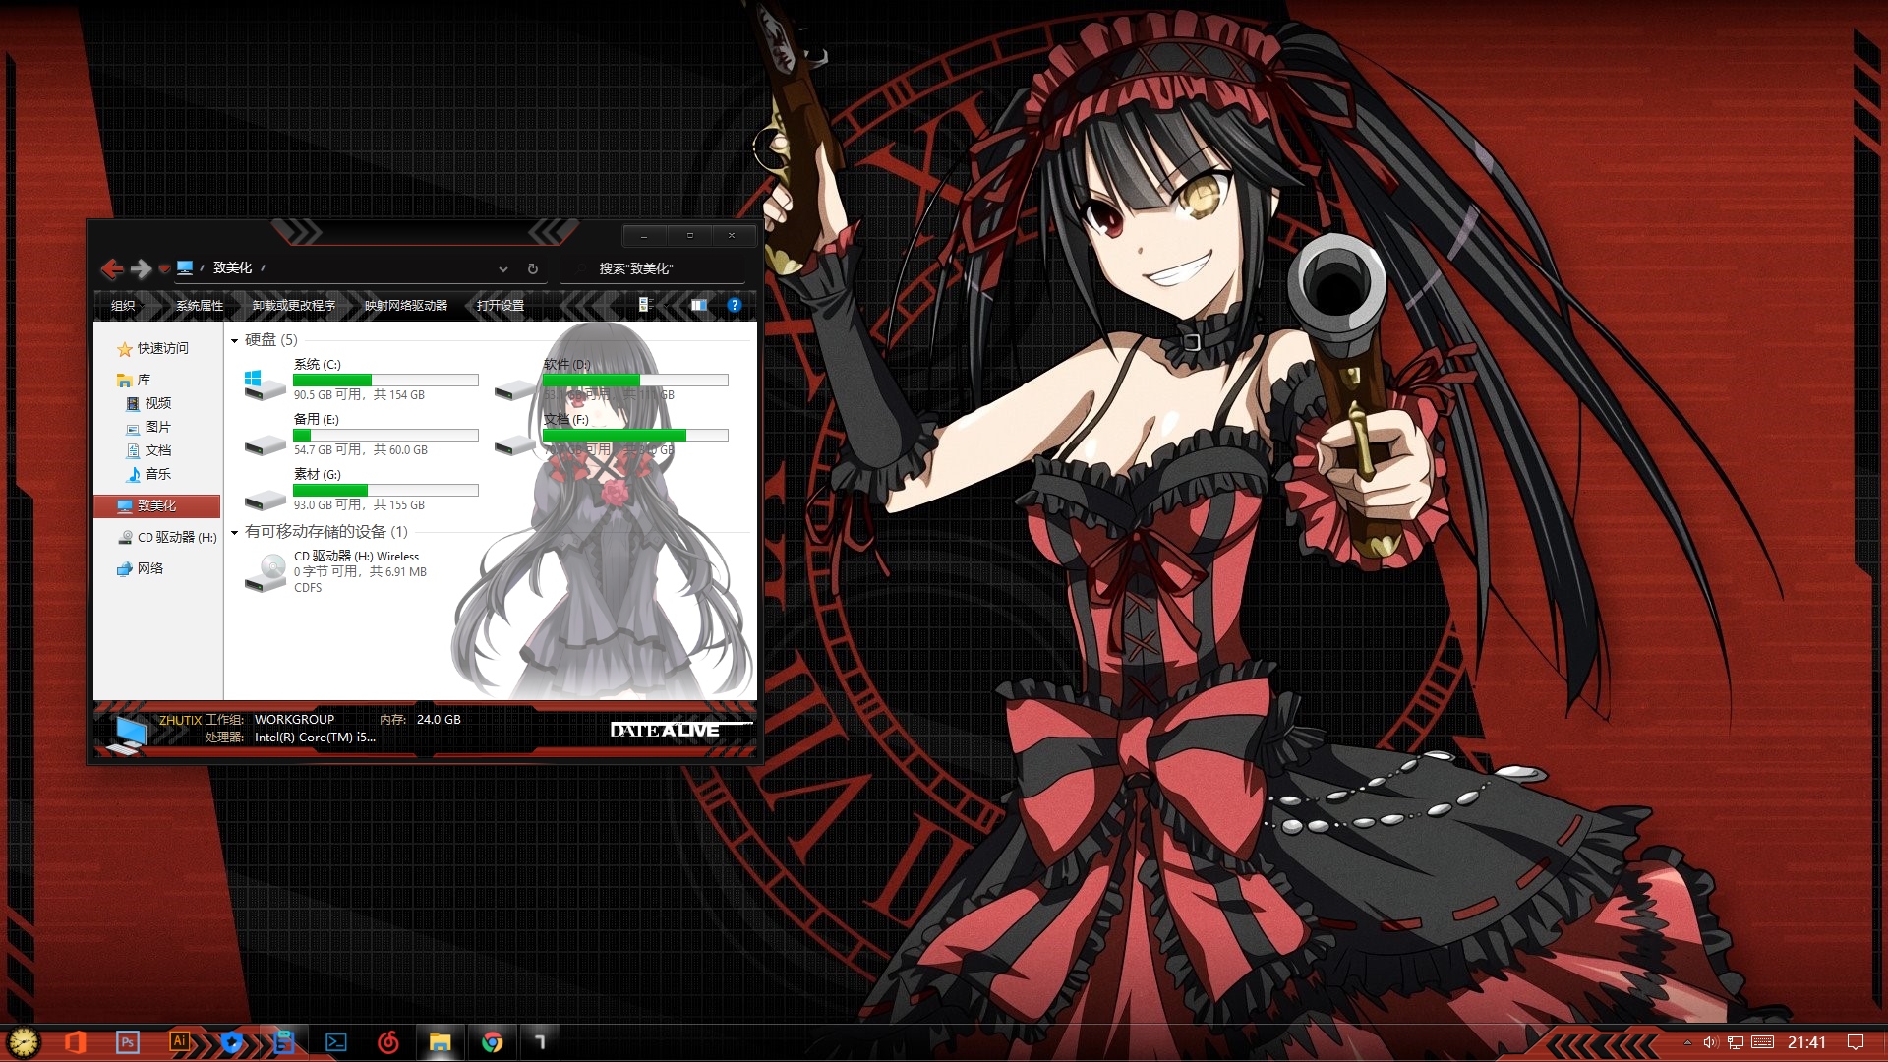This screenshot has height=1062, width=1888.
Task: Click the "54.7 GB 可用，共 60.0 GB" text
Action: [x=360, y=450]
